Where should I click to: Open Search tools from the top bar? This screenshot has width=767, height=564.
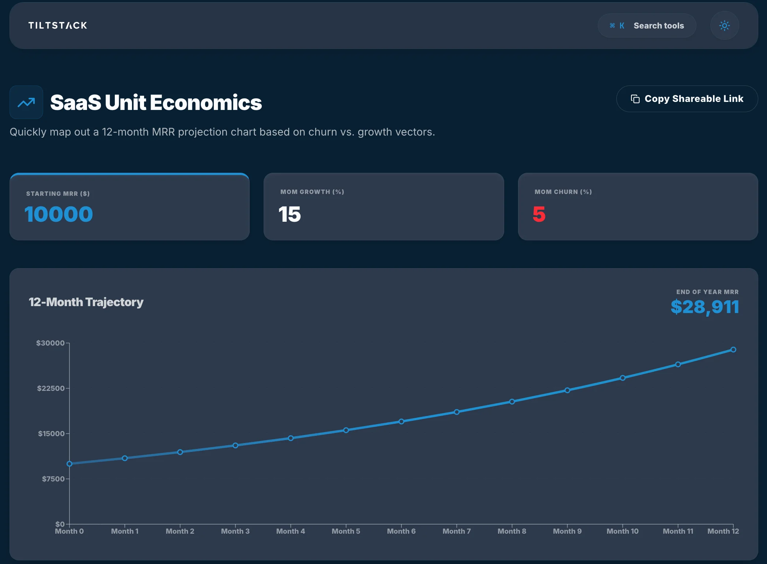tap(658, 25)
